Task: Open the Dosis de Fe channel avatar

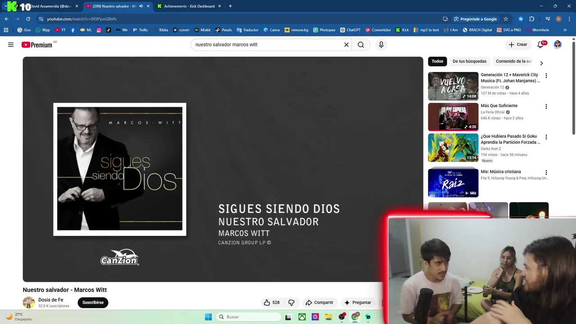Action: pyautogui.click(x=29, y=302)
